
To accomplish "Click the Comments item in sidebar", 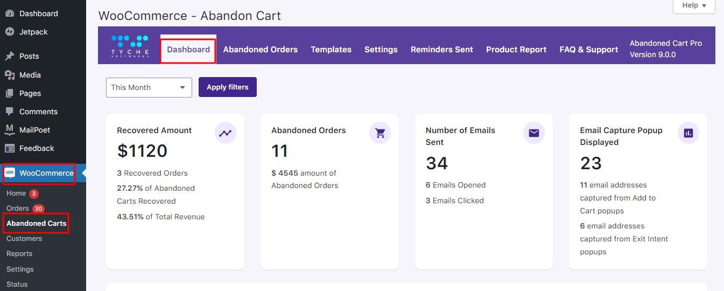I will coord(38,112).
